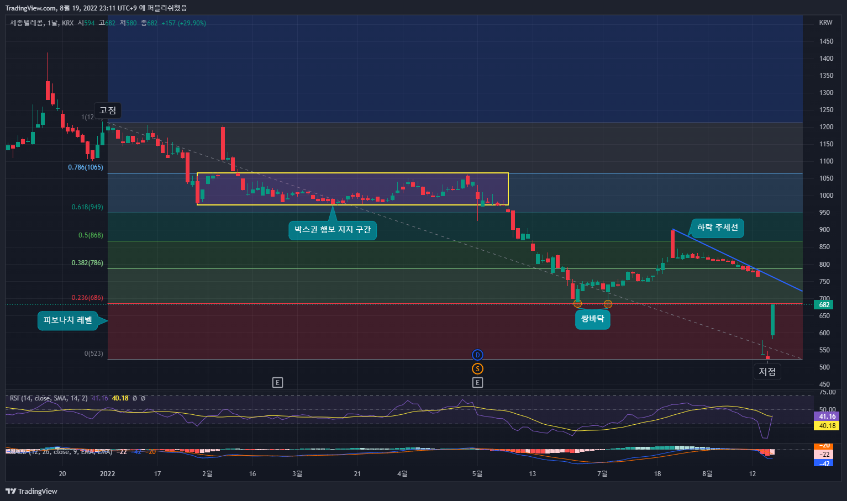Click the 하락 추세선 callout
The image size is (847, 501).
tap(717, 228)
